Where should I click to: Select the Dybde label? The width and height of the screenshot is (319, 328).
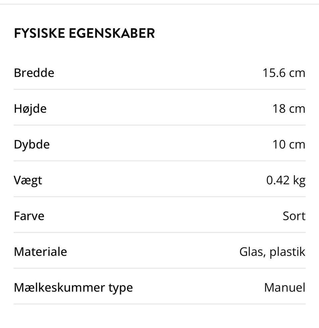[32, 145]
